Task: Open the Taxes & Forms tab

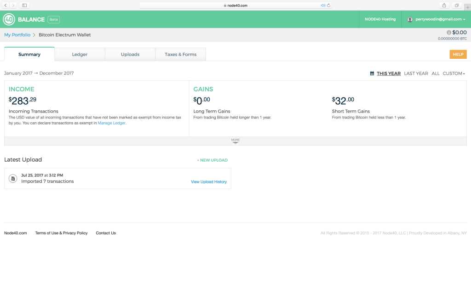Action: [x=180, y=54]
